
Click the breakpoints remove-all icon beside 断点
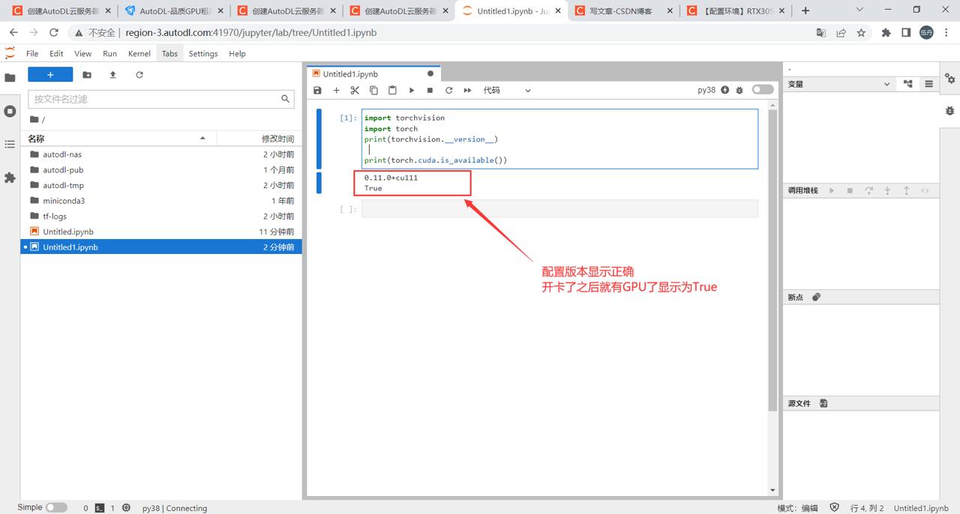tap(817, 297)
